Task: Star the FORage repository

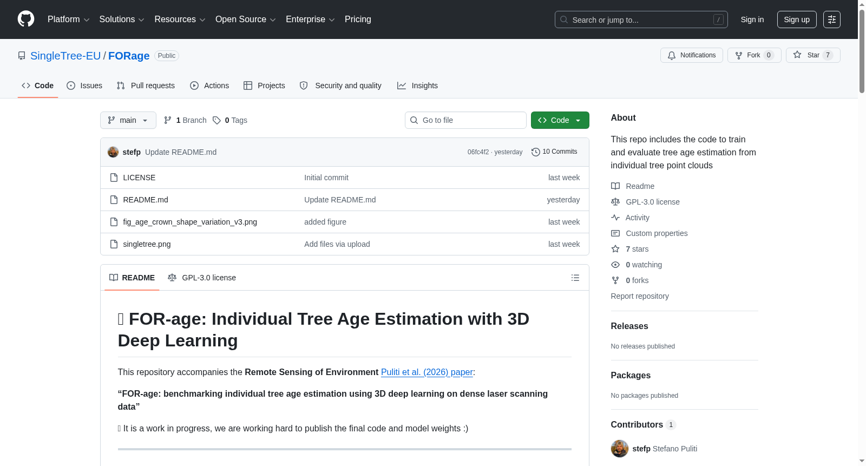Action: tap(812, 55)
